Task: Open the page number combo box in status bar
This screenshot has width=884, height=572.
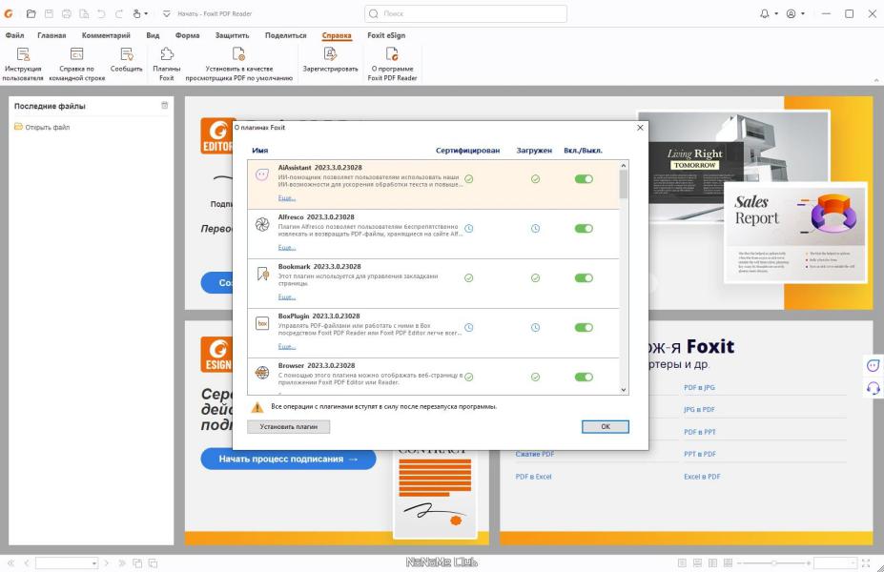Action: (67, 563)
